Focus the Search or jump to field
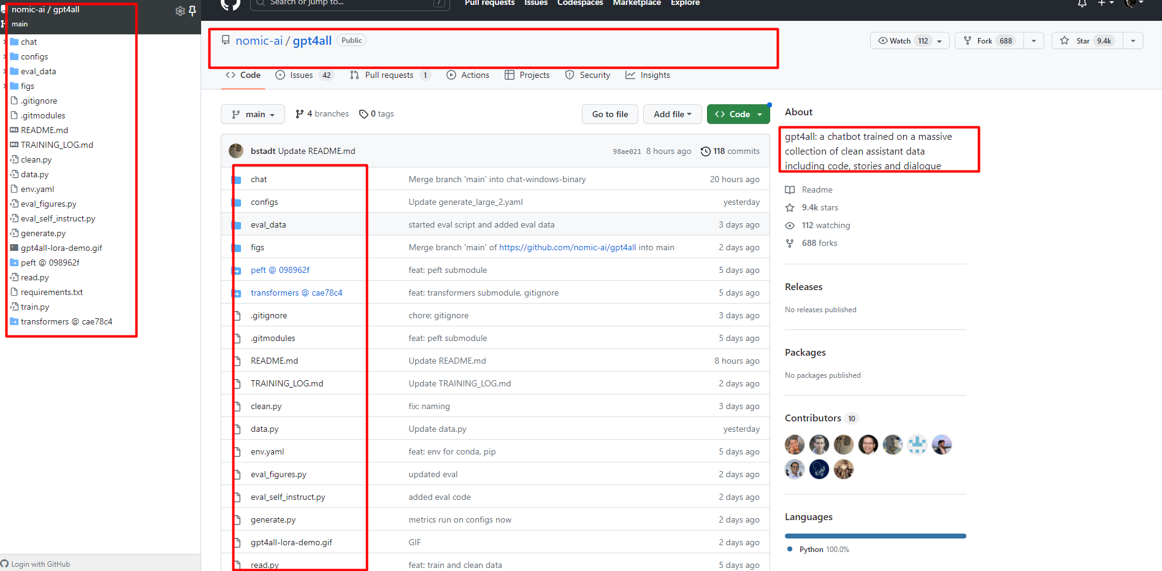The height and width of the screenshot is (571, 1162). (350, 3)
